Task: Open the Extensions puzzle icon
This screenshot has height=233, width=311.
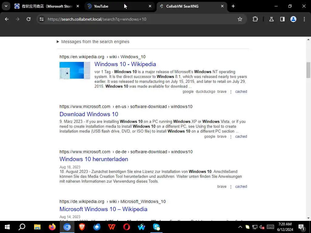Action: click(255, 19)
